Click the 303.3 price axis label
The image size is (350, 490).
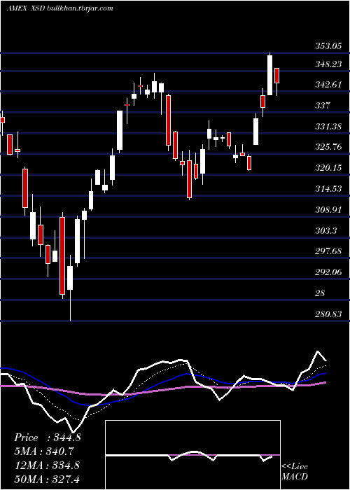click(x=325, y=231)
